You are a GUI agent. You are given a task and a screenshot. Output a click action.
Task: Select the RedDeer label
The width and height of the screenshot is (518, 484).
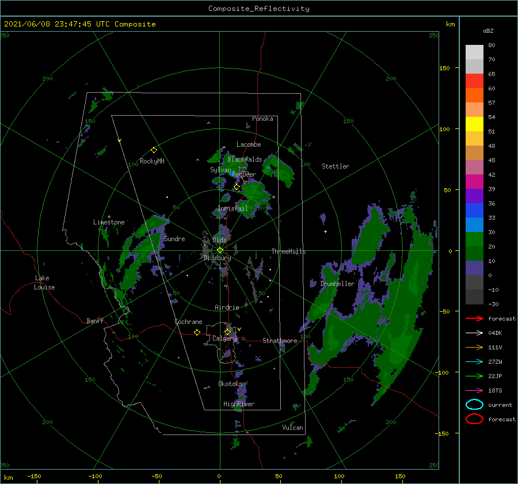[244, 174]
